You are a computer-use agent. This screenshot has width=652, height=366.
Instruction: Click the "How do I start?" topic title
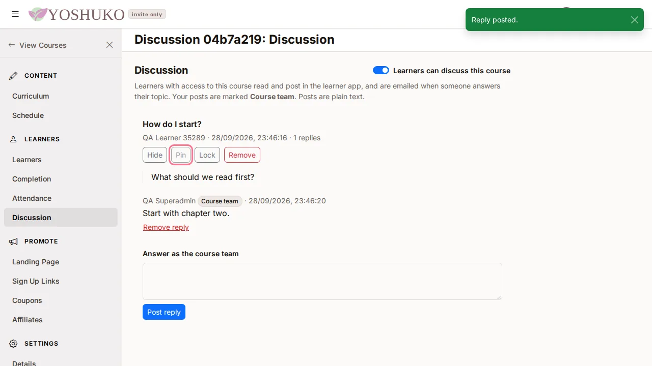click(x=172, y=124)
